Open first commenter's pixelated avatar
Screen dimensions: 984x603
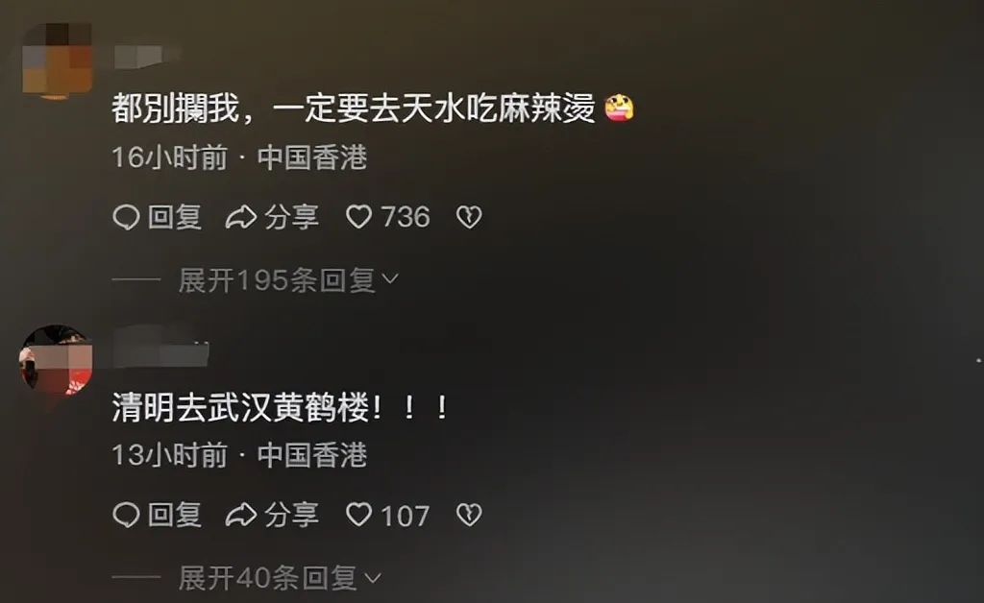tap(57, 60)
